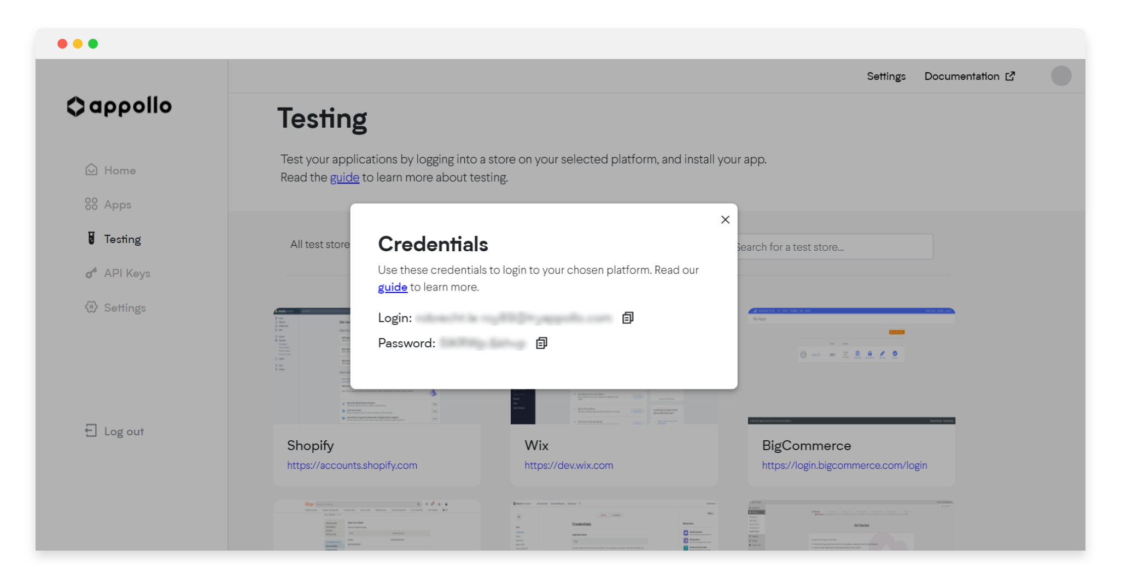The height and width of the screenshot is (579, 1121).
Task: Click the Wix card title
Action: (x=536, y=446)
